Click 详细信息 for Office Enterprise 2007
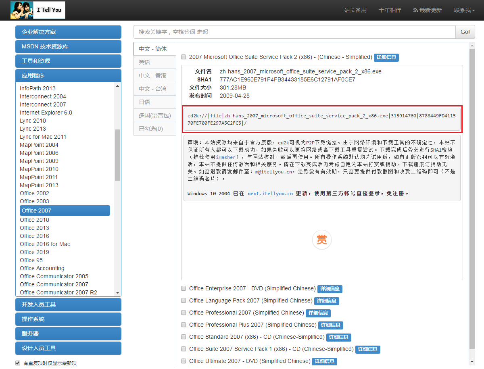Image resolution: width=484 pixels, height=369 pixels. [330, 289]
